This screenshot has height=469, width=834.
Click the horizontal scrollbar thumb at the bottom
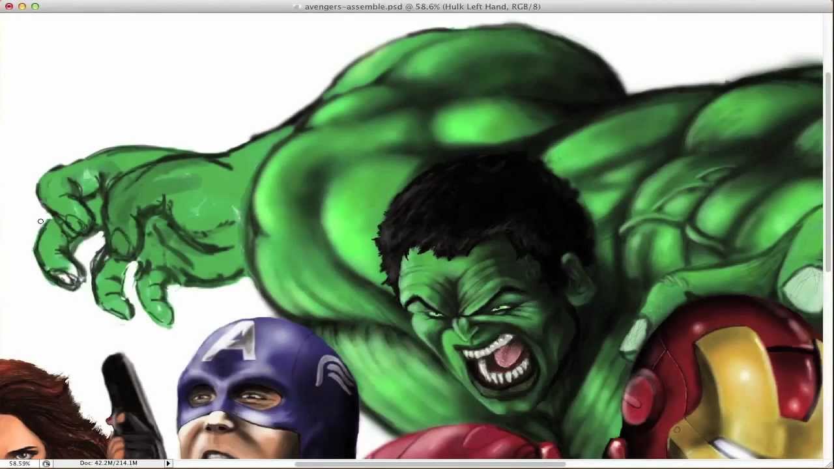click(x=430, y=464)
